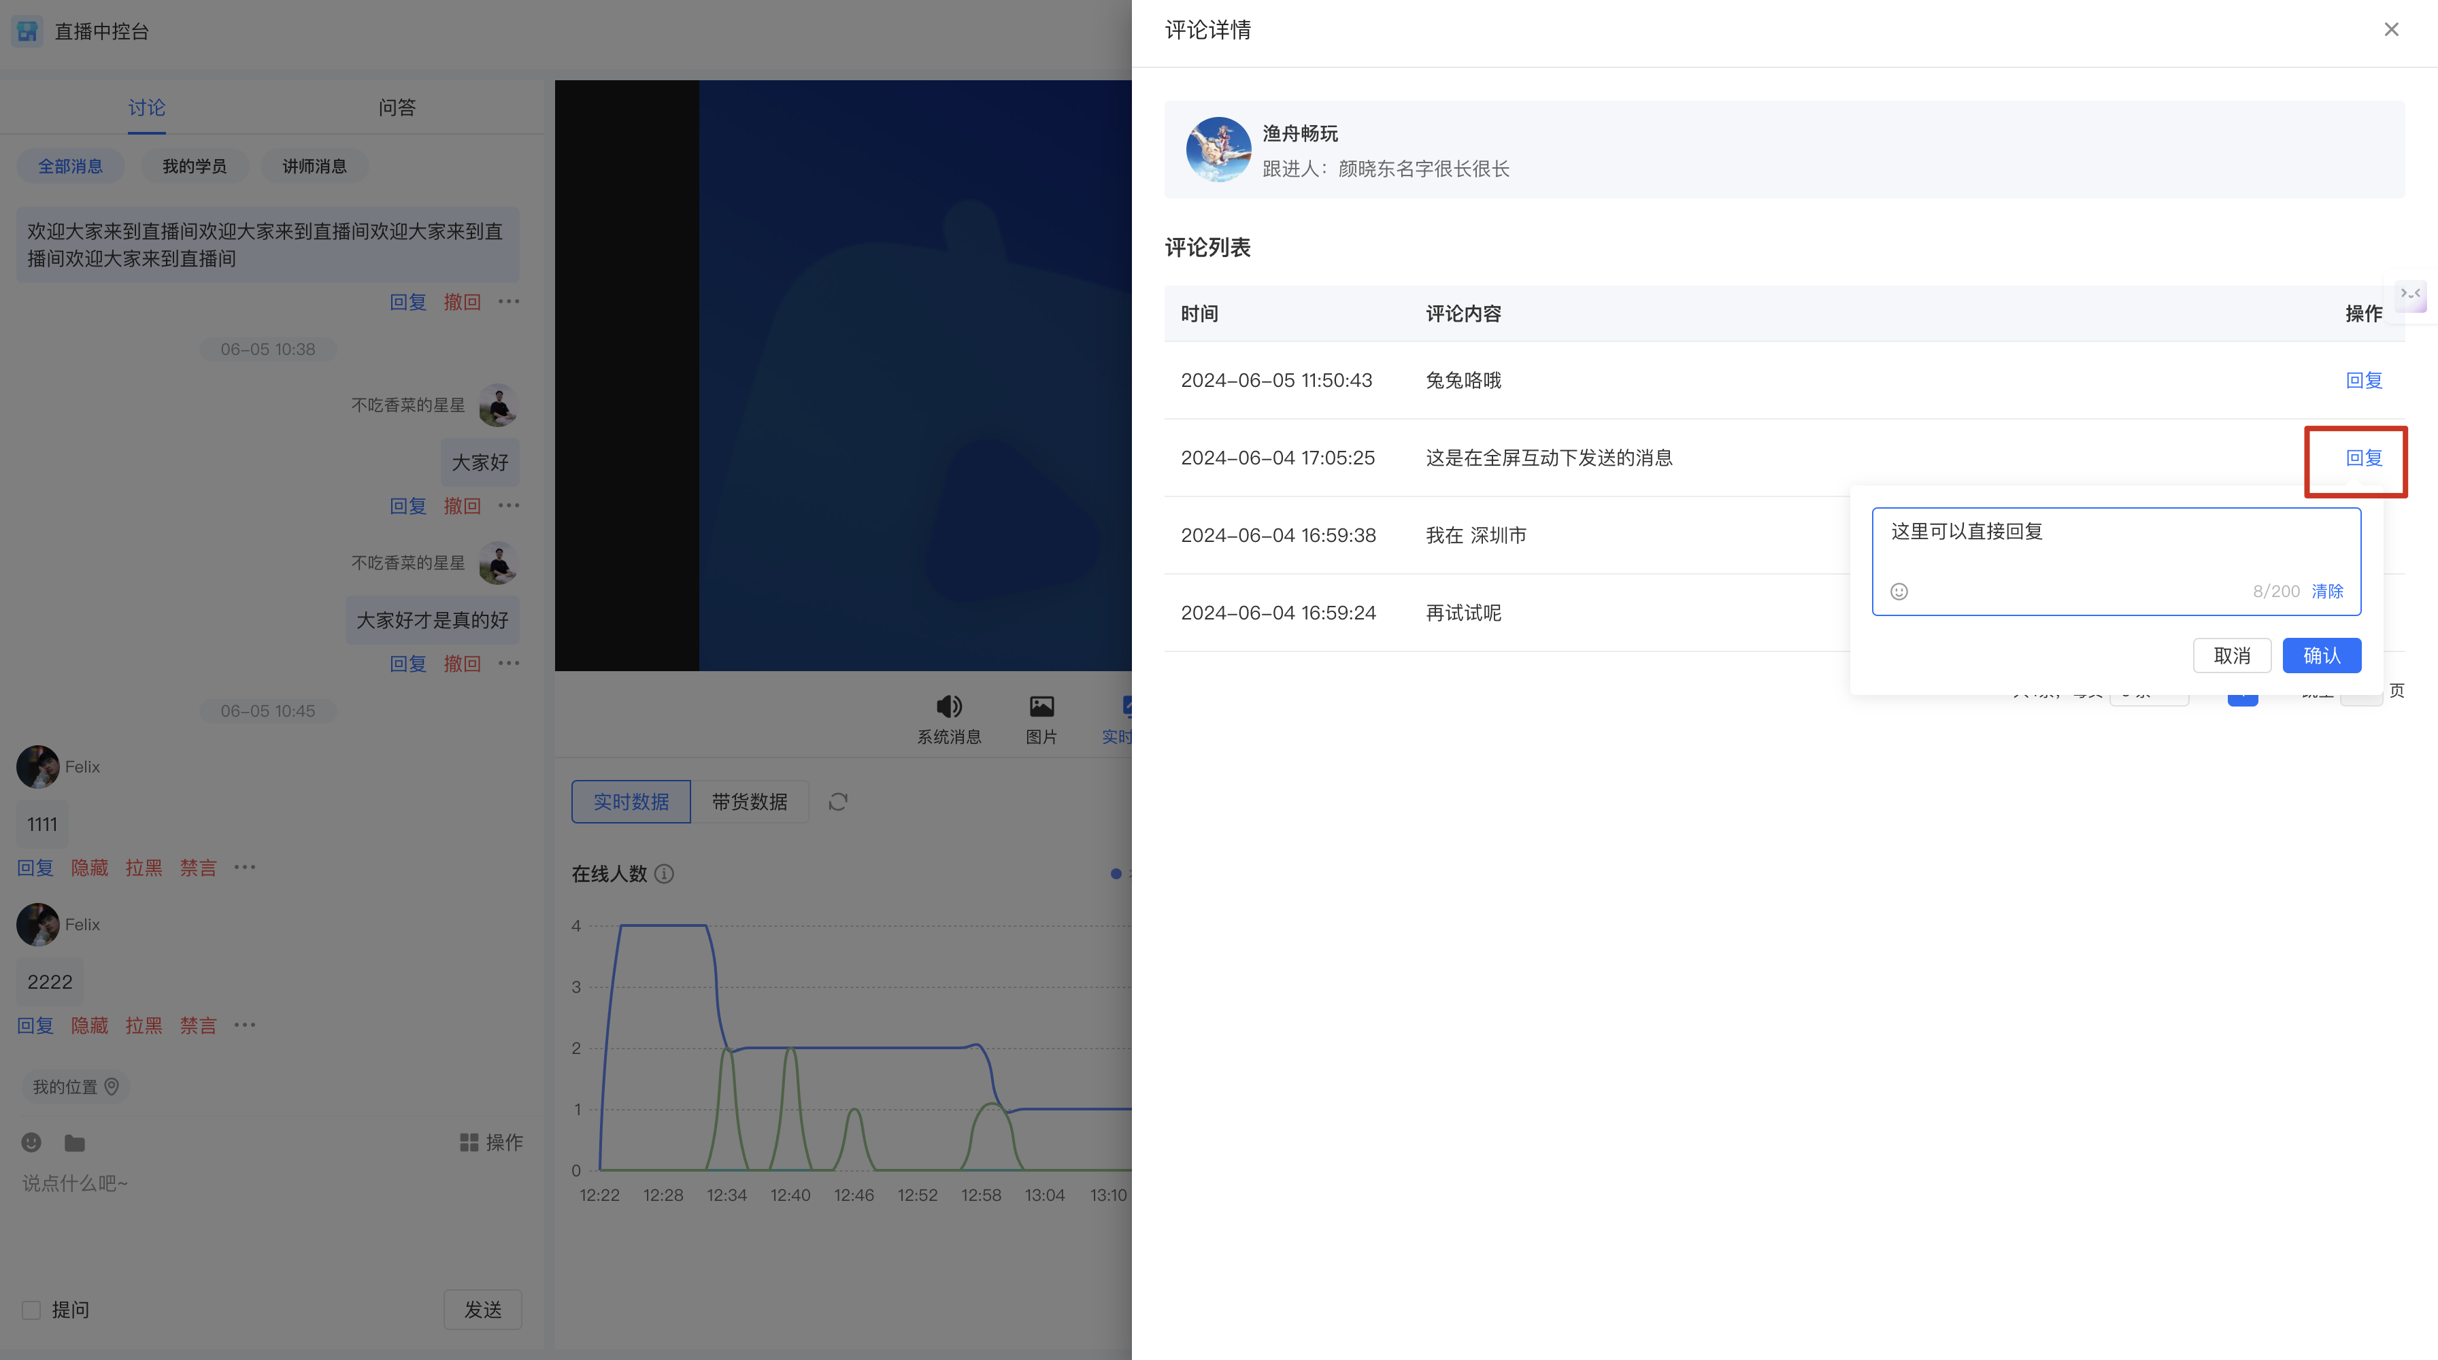Image resolution: width=2438 pixels, height=1360 pixels.
Task: Select the 我的学员 filter
Action: point(194,167)
